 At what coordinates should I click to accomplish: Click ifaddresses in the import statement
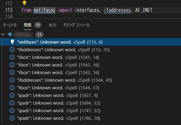(117, 10)
